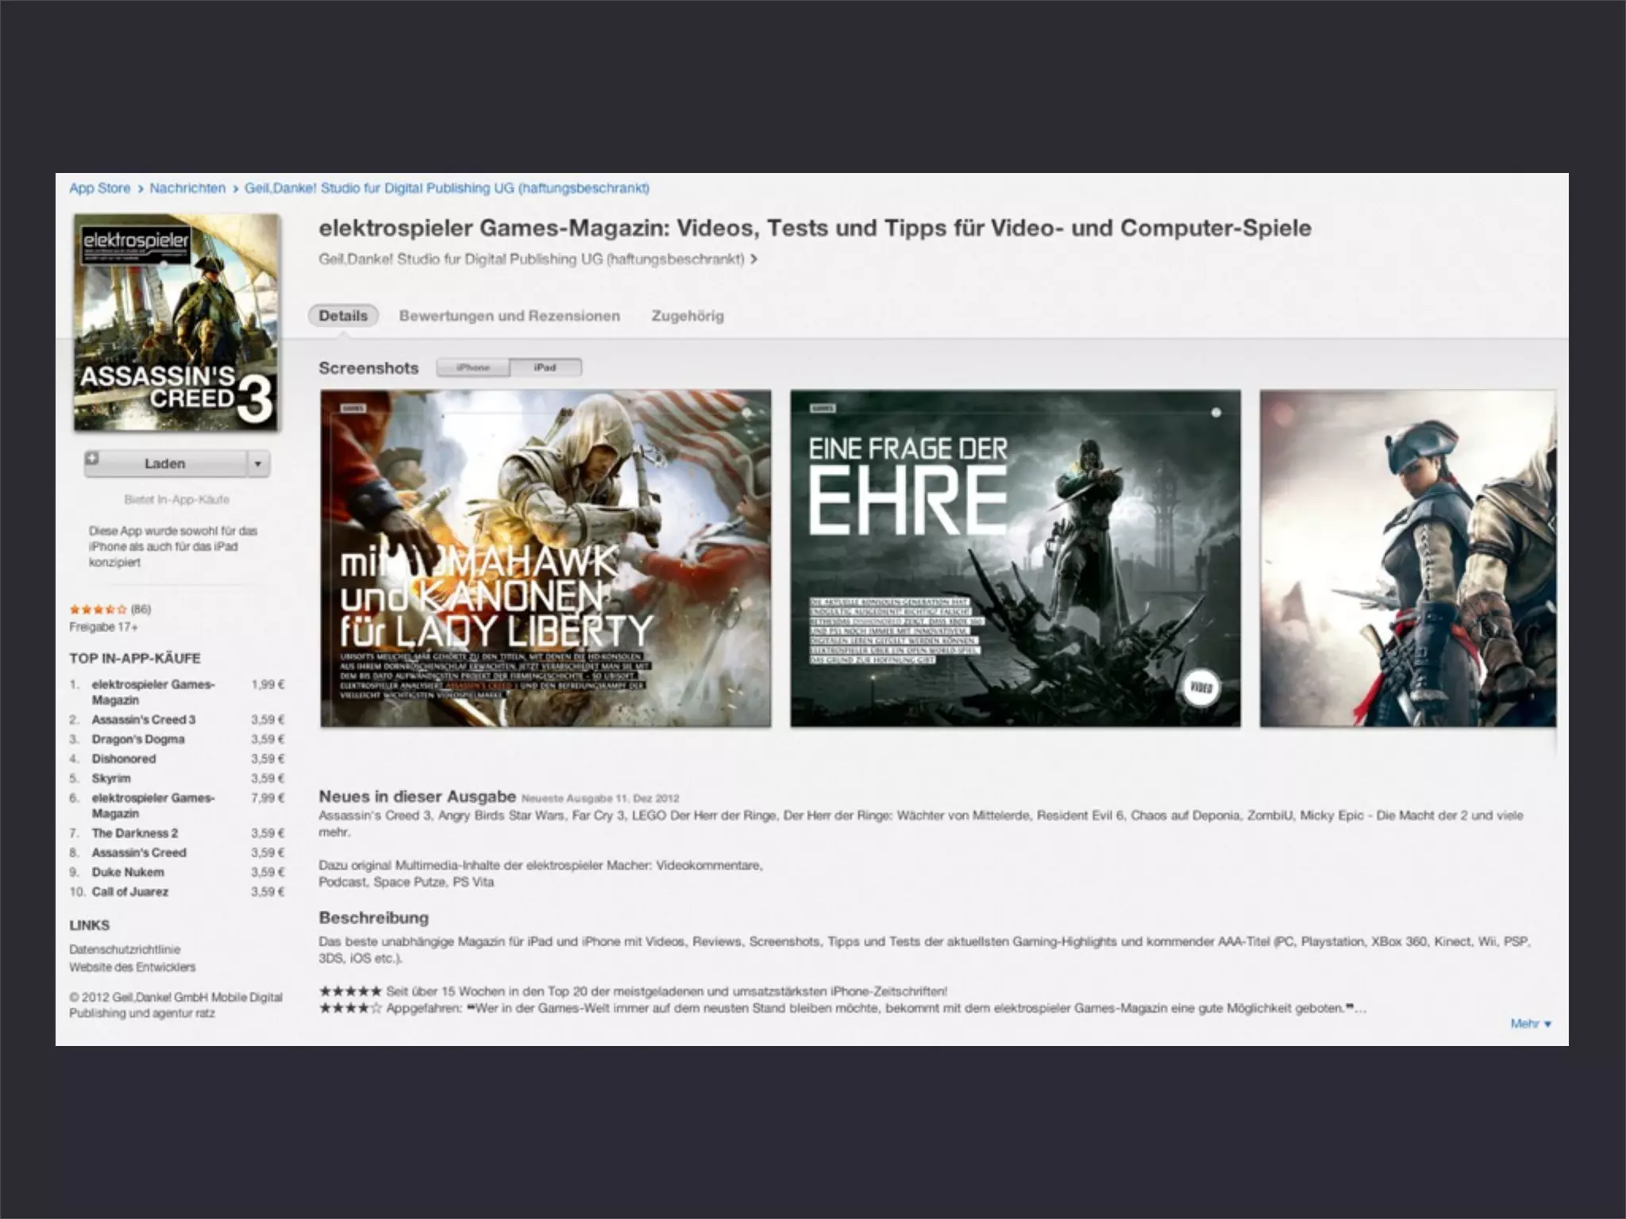Open the Eine Frage der Ehre screenshot

coord(1015,558)
